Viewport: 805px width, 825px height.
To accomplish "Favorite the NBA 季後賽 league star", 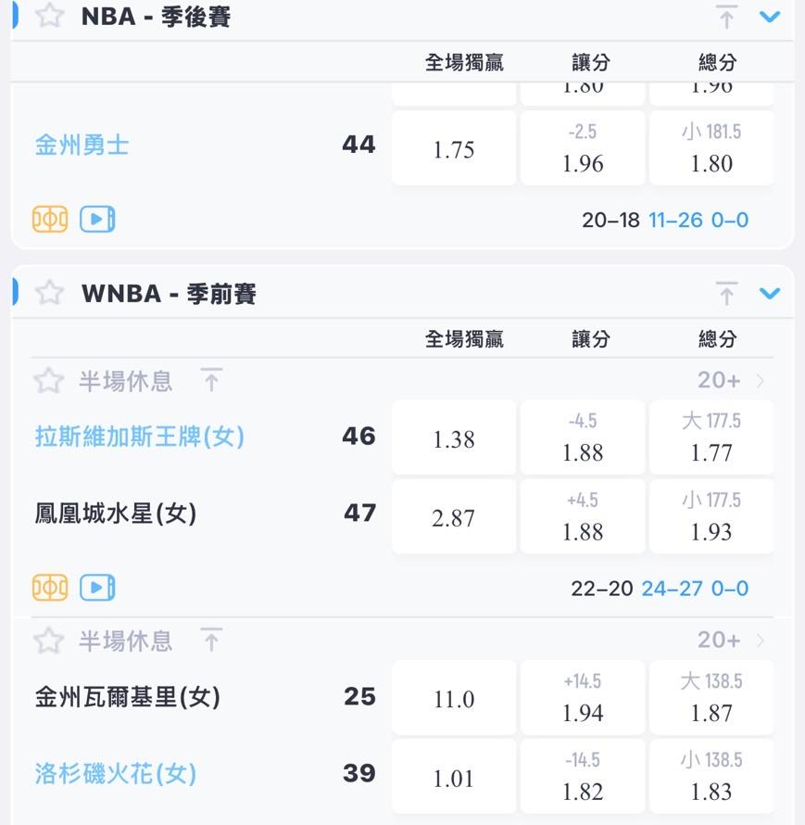I will 49,17.
